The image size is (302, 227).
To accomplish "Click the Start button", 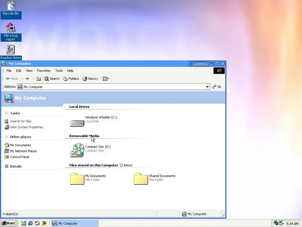I will (8, 223).
